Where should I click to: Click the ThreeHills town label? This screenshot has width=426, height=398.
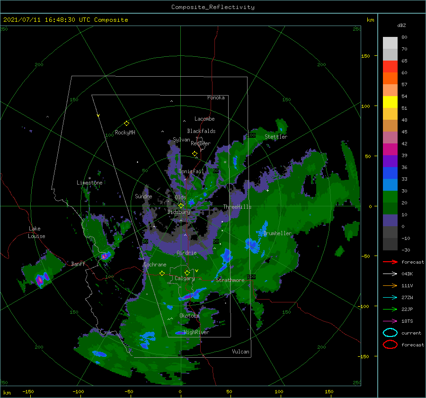tap(237, 207)
